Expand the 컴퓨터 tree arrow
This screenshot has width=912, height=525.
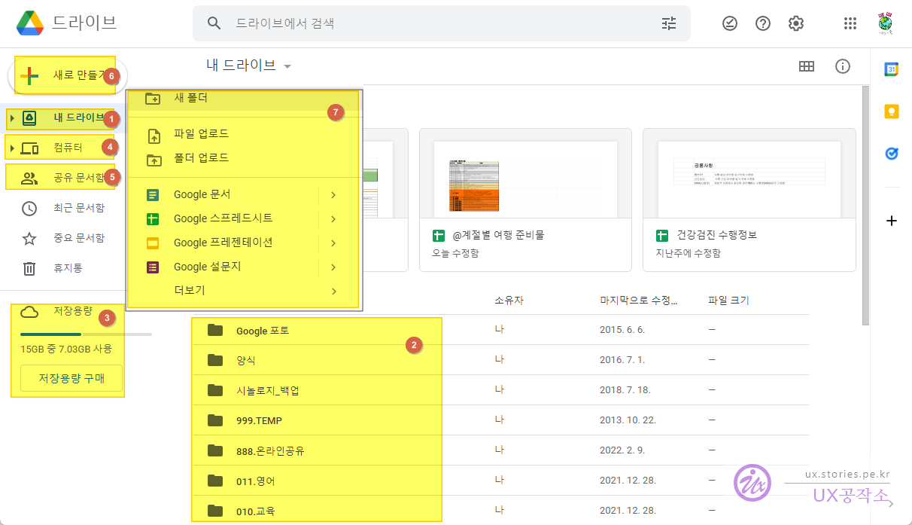(12, 148)
